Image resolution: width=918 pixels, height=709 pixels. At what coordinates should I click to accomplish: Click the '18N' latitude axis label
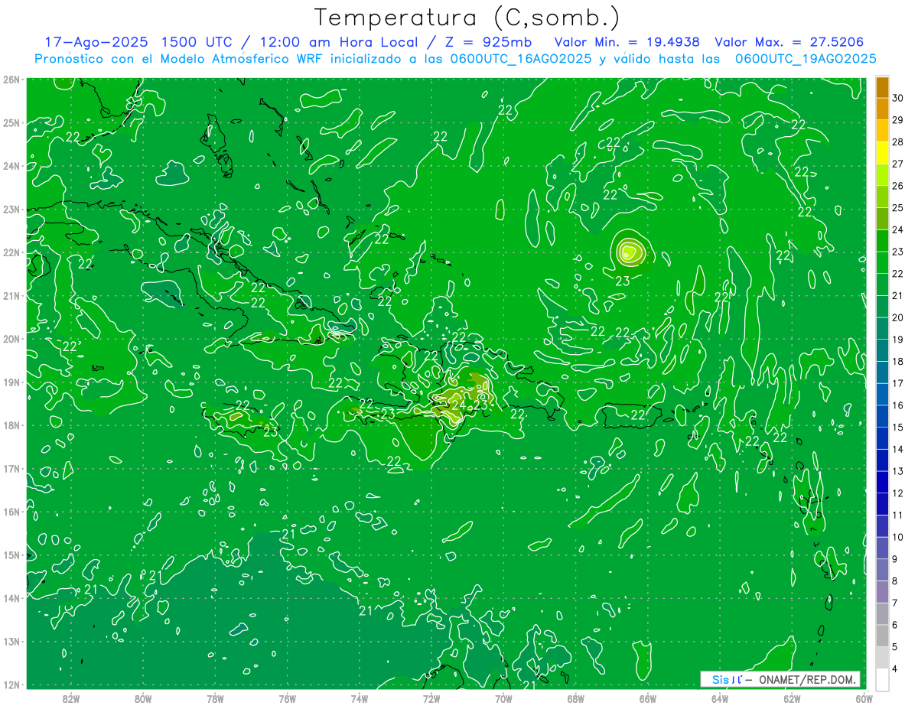point(11,425)
